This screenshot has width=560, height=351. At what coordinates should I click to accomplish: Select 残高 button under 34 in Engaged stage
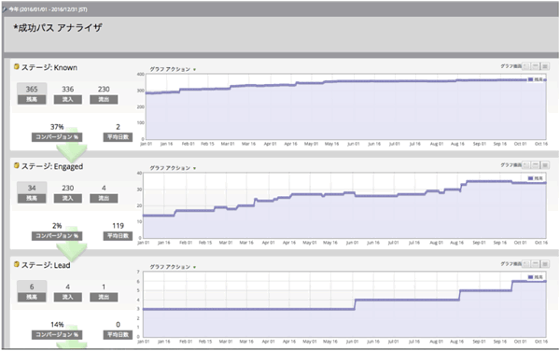pyautogui.click(x=32, y=198)
